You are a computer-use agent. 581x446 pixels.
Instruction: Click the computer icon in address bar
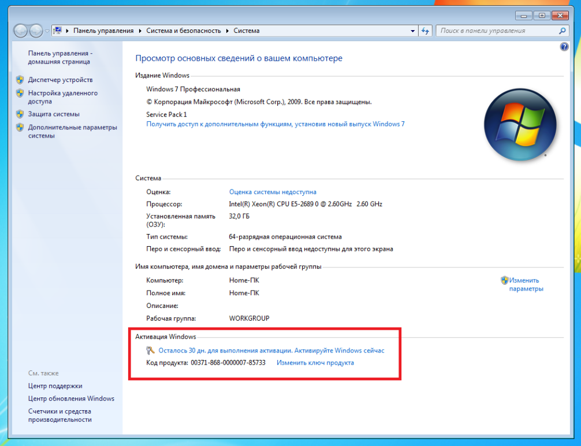tap(58, 31)
